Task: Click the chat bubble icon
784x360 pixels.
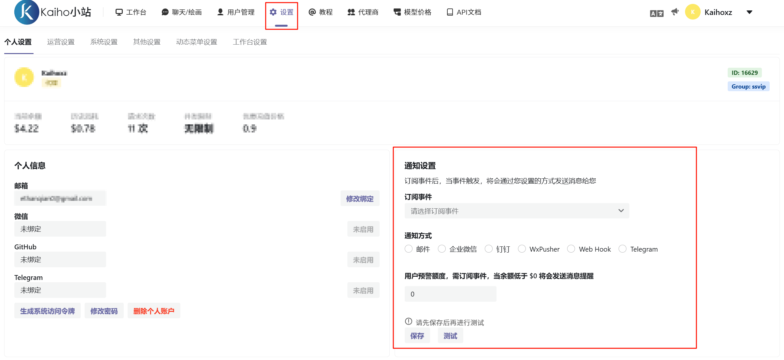Action: (x=165, y=12)
